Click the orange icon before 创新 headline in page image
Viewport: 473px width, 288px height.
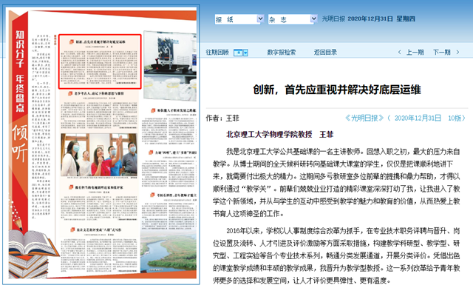(x=72, y=41)
